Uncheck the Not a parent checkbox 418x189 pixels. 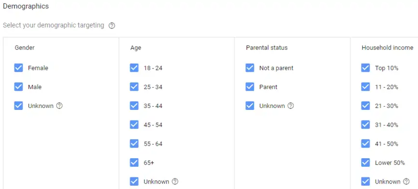[x=250, y=68]
